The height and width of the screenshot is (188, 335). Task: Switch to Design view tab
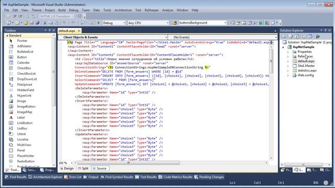point(67,168)
